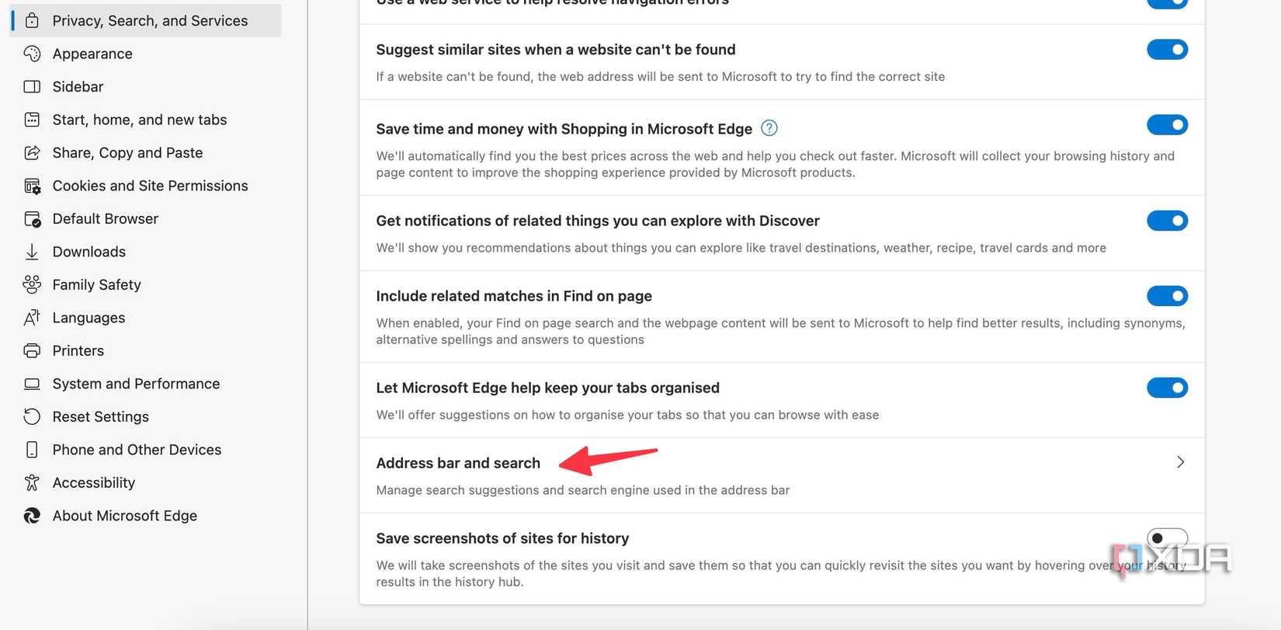Expand Address bar and search chevron
The width and height of the screenshot is (1281, 630).
tap(1180, 462)
